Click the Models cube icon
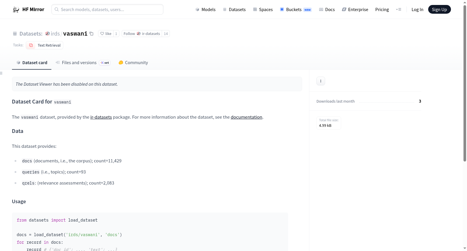The image size is (467, 251). 197,10
